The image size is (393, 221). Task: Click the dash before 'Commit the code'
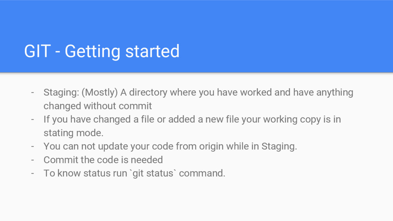[x=33, y=160]
